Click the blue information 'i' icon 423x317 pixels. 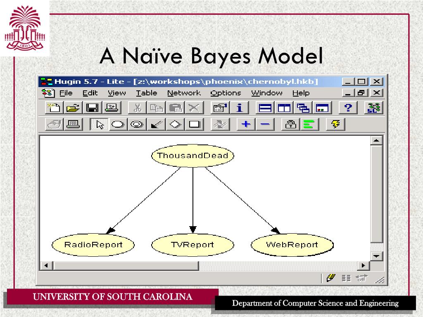coord(239,108)
